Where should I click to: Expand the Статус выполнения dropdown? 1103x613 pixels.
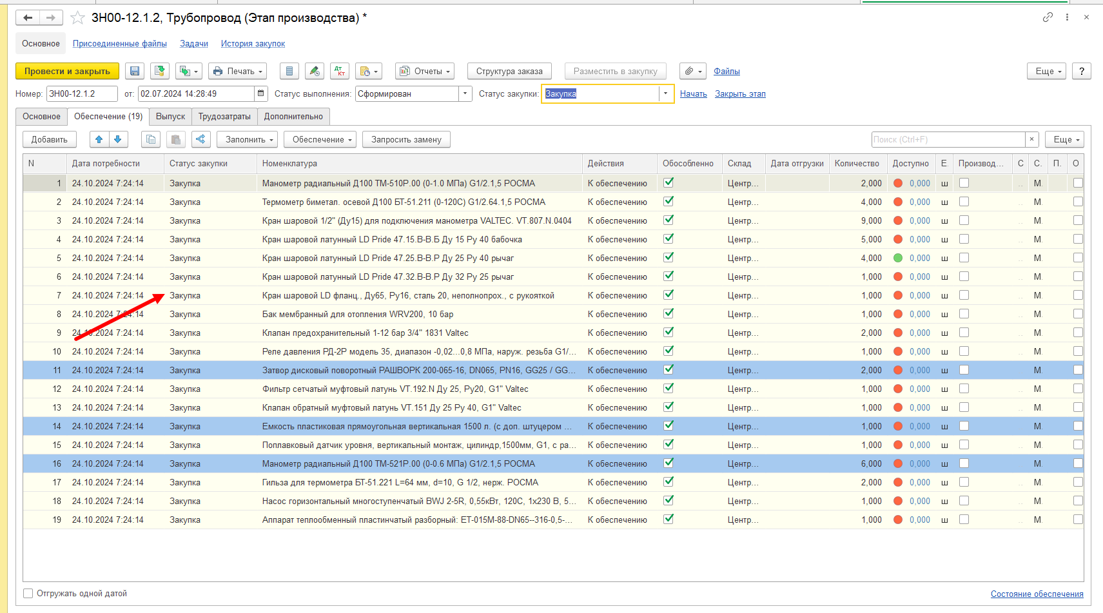tap(465, 93)
